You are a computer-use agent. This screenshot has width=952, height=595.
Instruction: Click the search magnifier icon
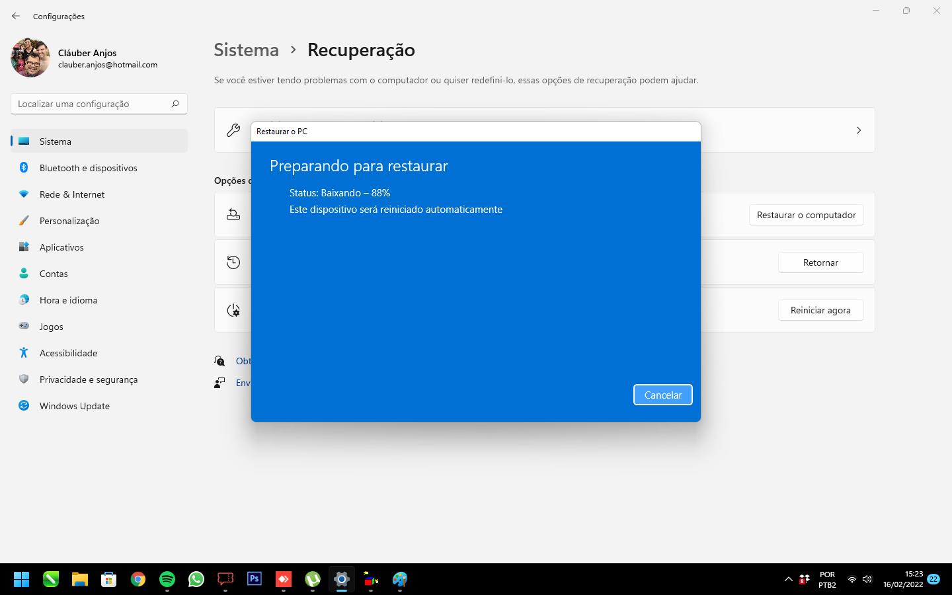click(x=175, y=104)
